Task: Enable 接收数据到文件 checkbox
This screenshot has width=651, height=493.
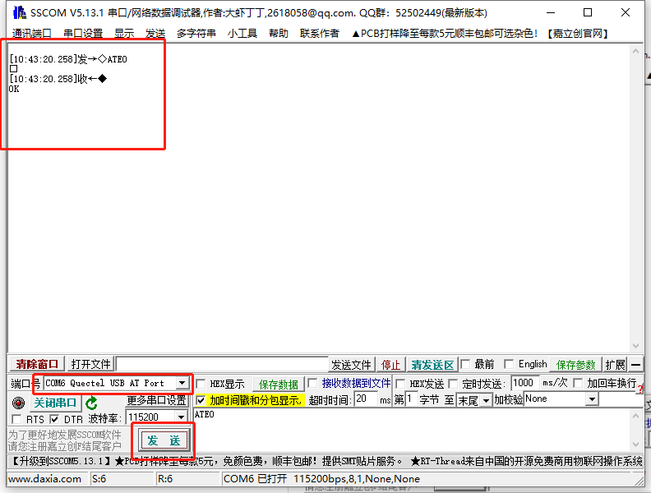Action: tap(312, 383)
